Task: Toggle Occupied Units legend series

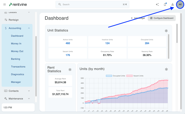Action: coord(115,76)
